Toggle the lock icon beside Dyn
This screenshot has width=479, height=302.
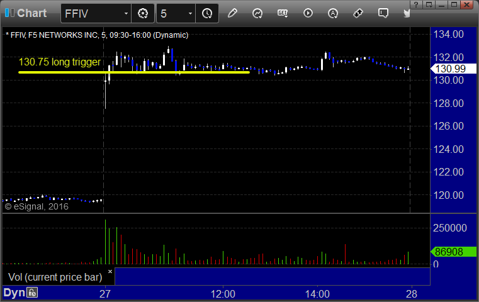[32, 293]
